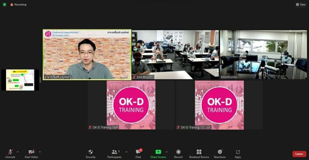This screenshot has width=309, height=160.
Task: Open the View layout menu
Action: point(301,5)
